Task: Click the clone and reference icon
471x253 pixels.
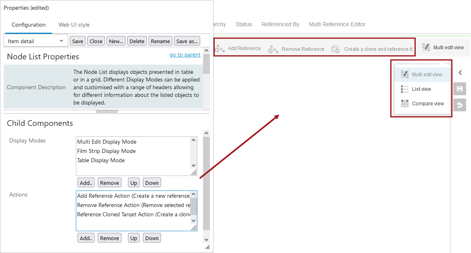Action: (335, 49)
